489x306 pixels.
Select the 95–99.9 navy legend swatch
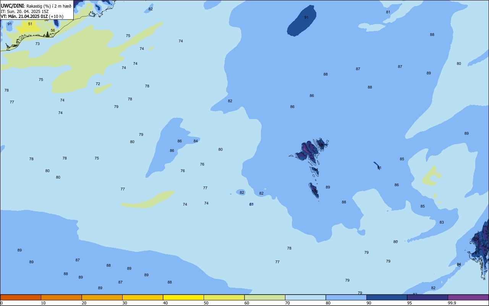427,297
